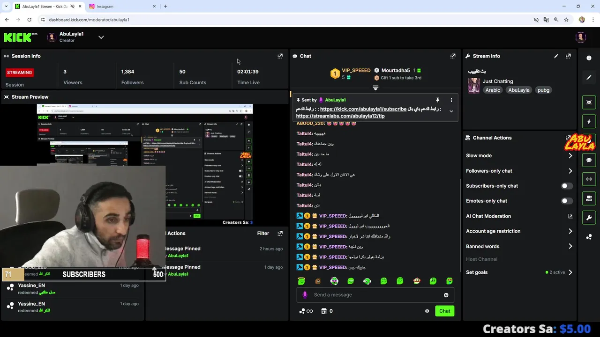The height and width of the screenshot is (337, 600).
Task: Switch to the Instagram browser tab
Action: (x=122, y=7)
